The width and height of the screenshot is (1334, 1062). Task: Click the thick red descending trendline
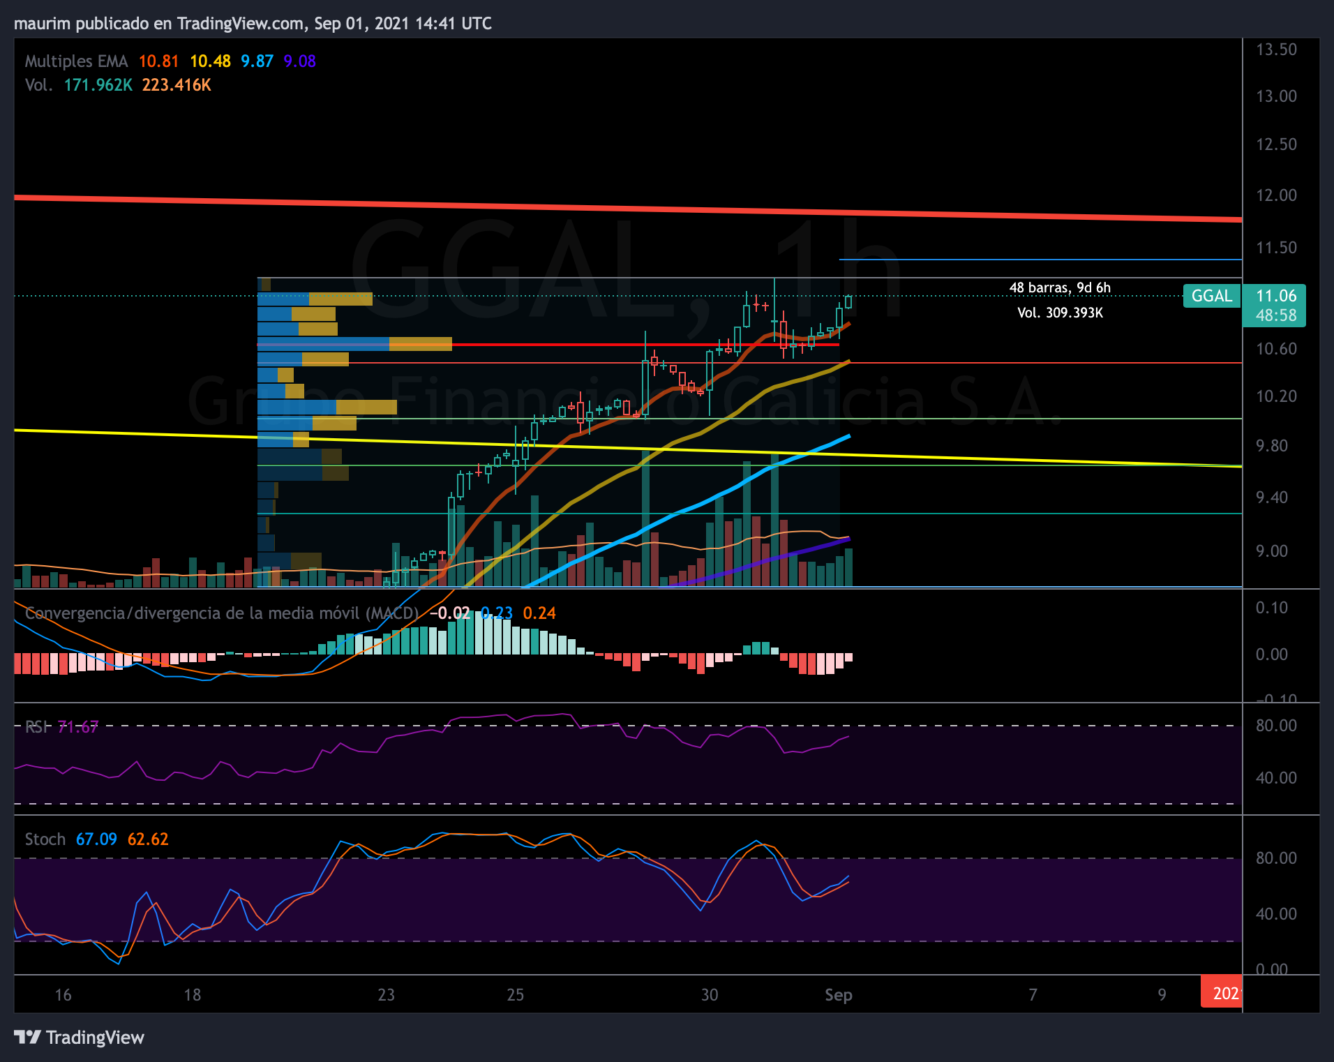point(628,209)
